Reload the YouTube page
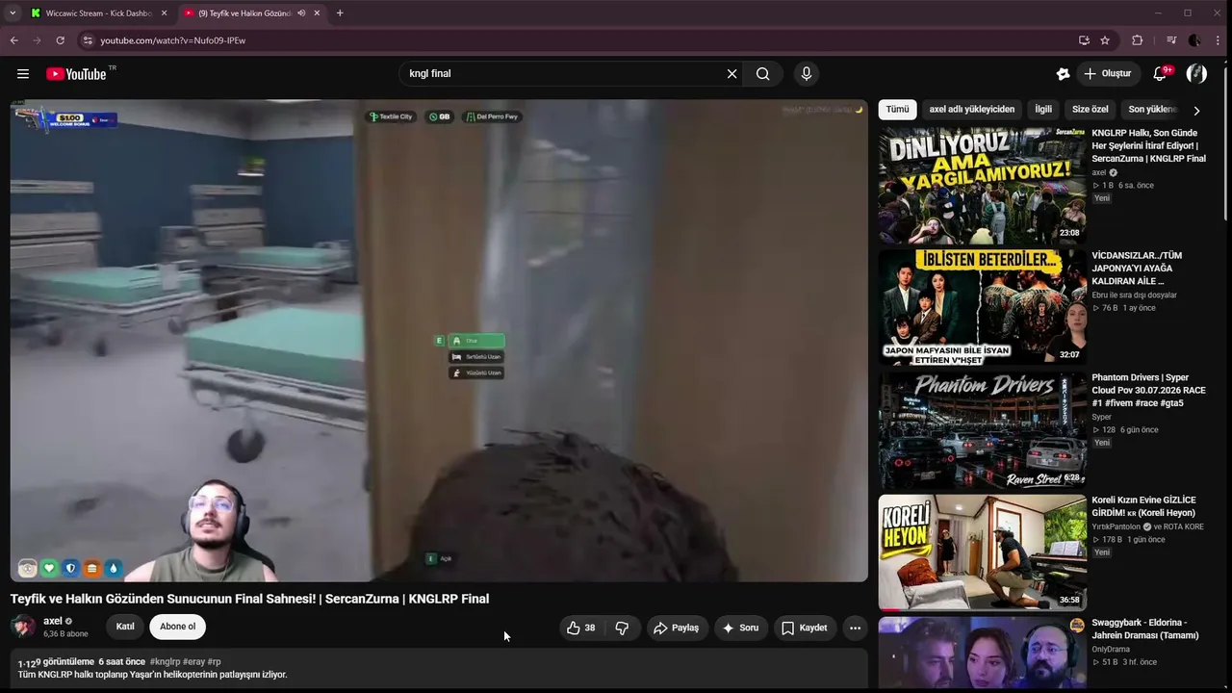The image size is (1232, 693). (x=60, y=40)
